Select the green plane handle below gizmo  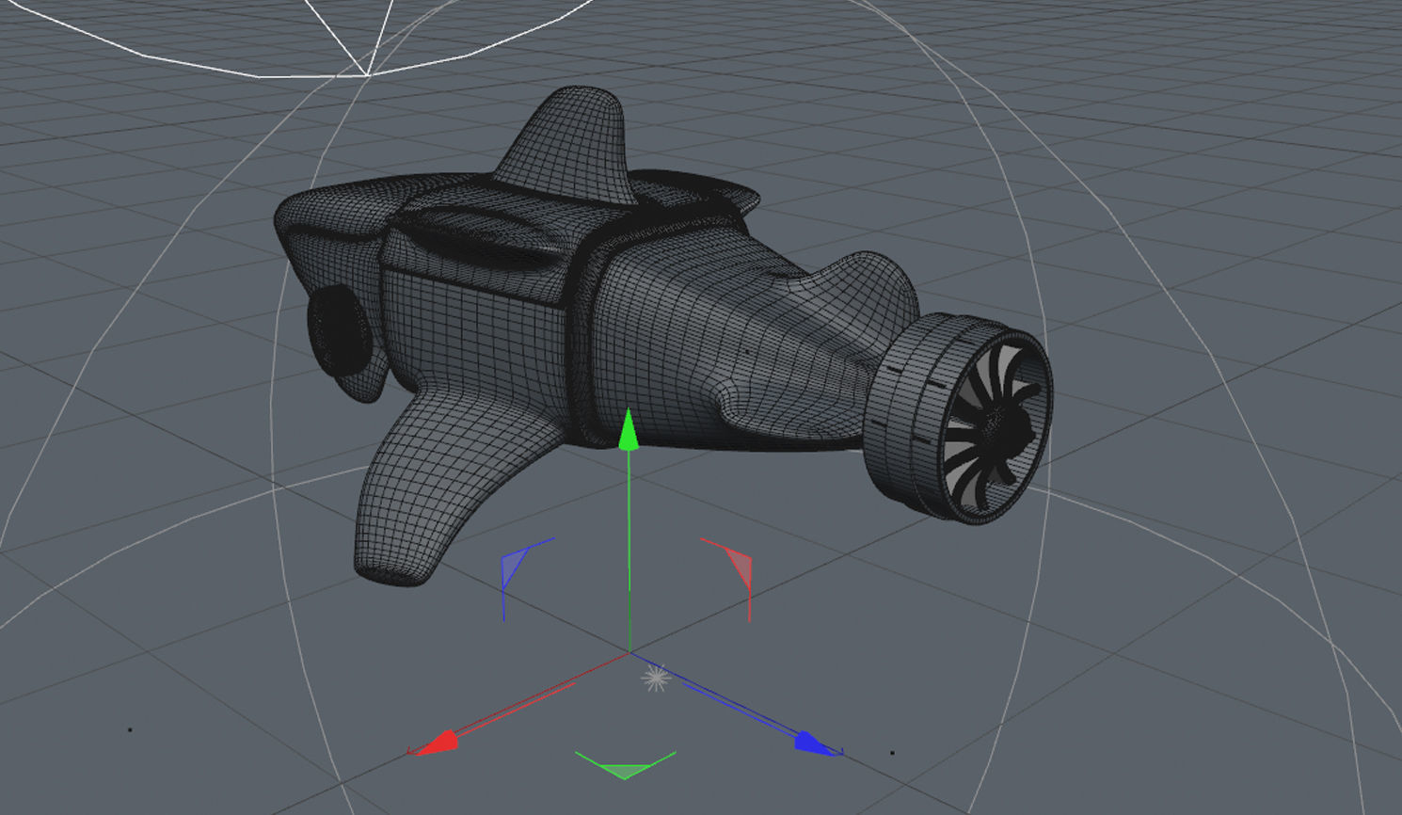pyautogui.click(x=625, y=764)
